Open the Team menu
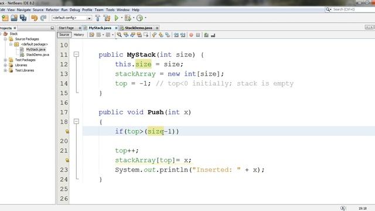The height and width of the screenshot is (211, 375). click(x=99, y=10)
